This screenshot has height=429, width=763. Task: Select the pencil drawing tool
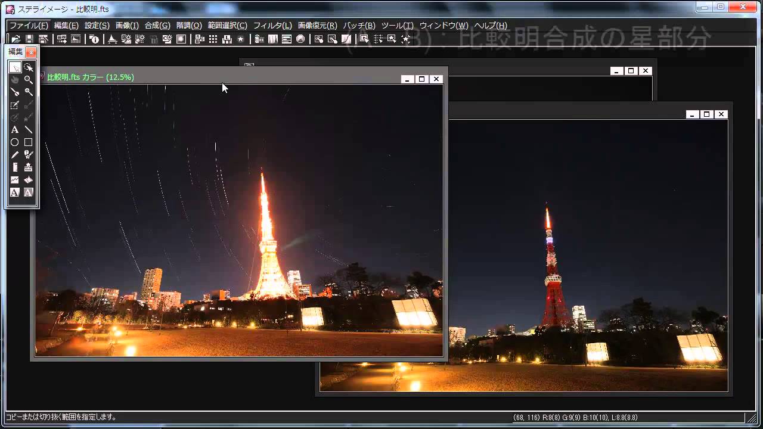click(15, 154)
